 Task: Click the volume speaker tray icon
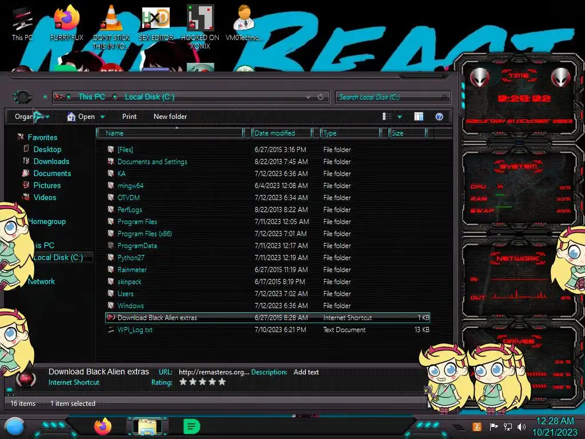coord(522,426)
